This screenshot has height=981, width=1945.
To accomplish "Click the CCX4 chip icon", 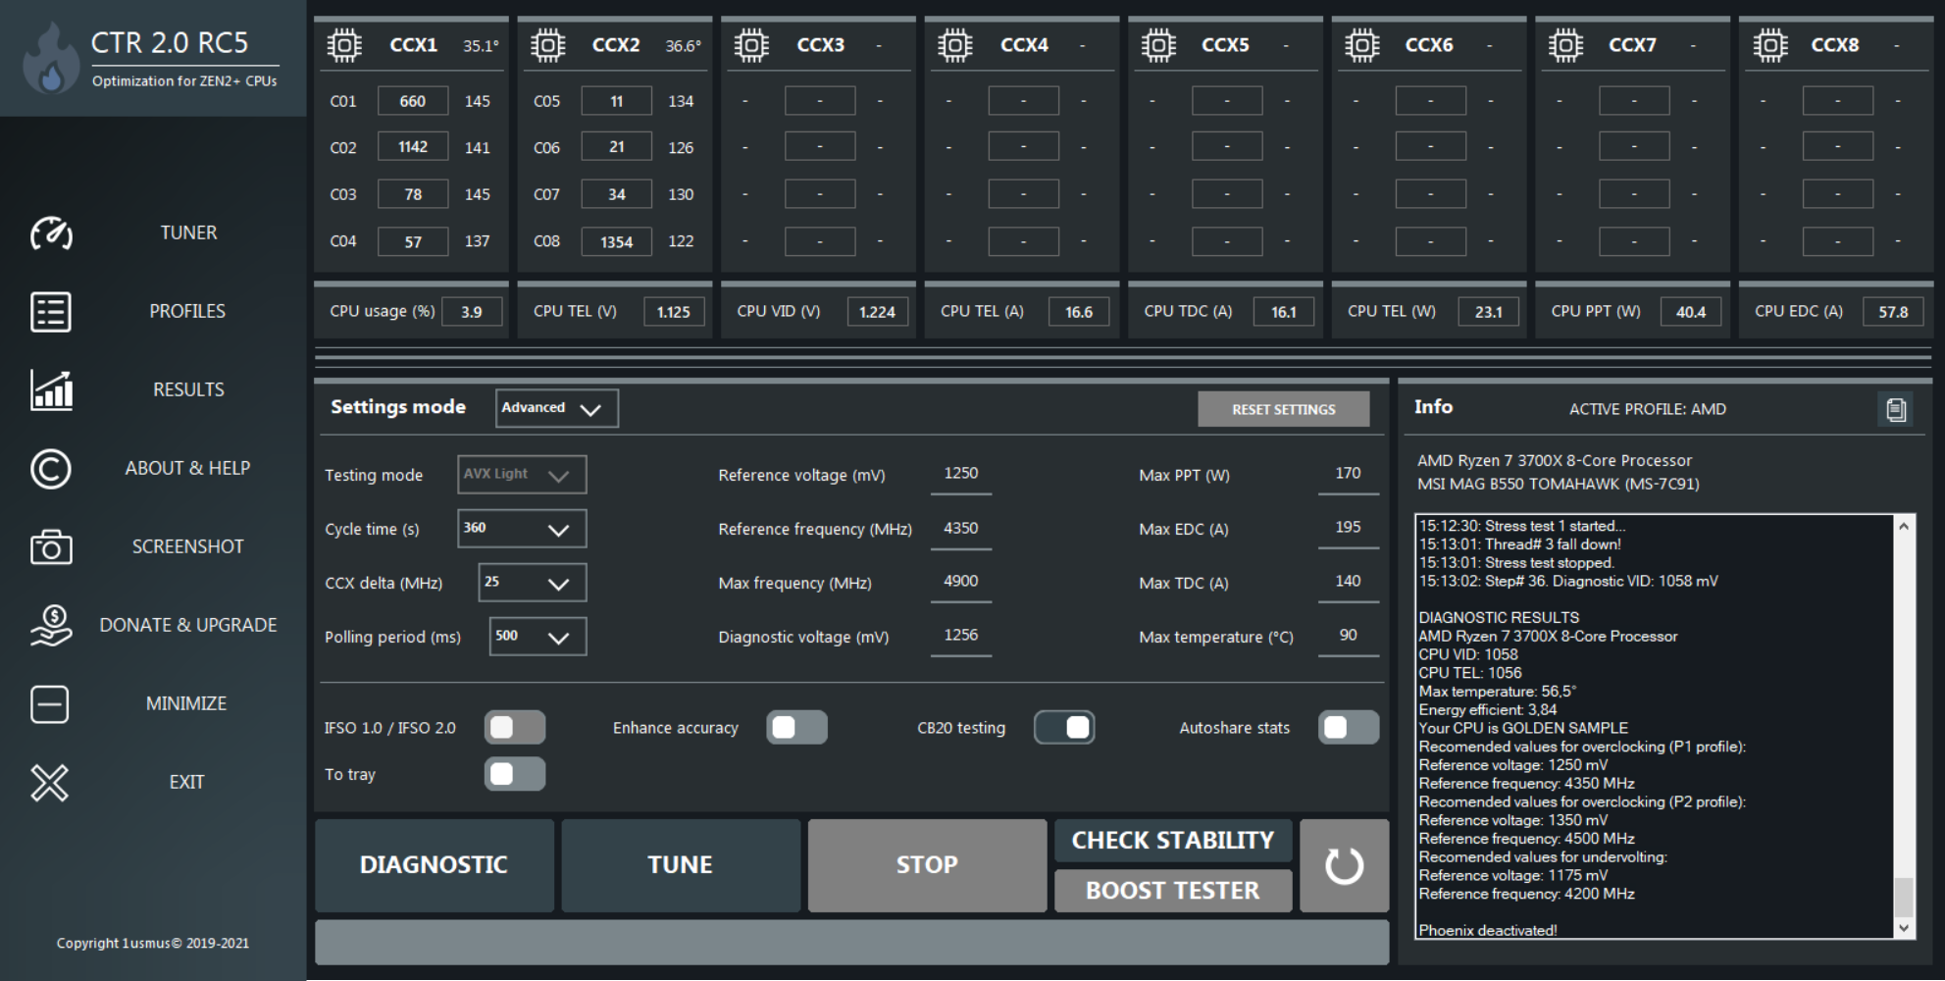I will [954, 45].
